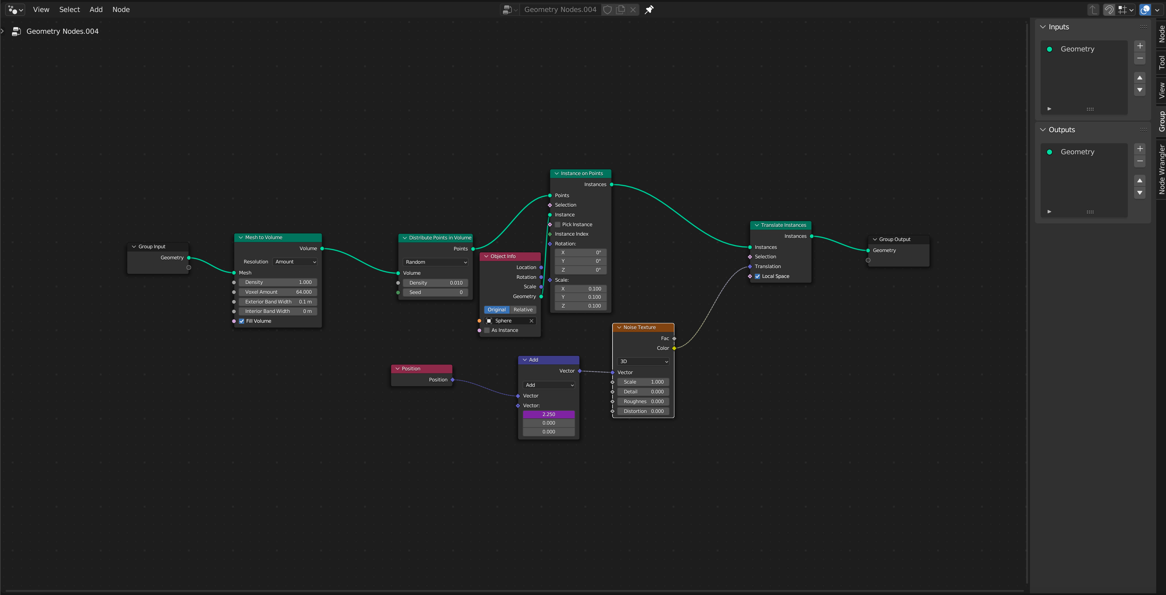
Task: Open the Add menu
Action: (96, 9)
